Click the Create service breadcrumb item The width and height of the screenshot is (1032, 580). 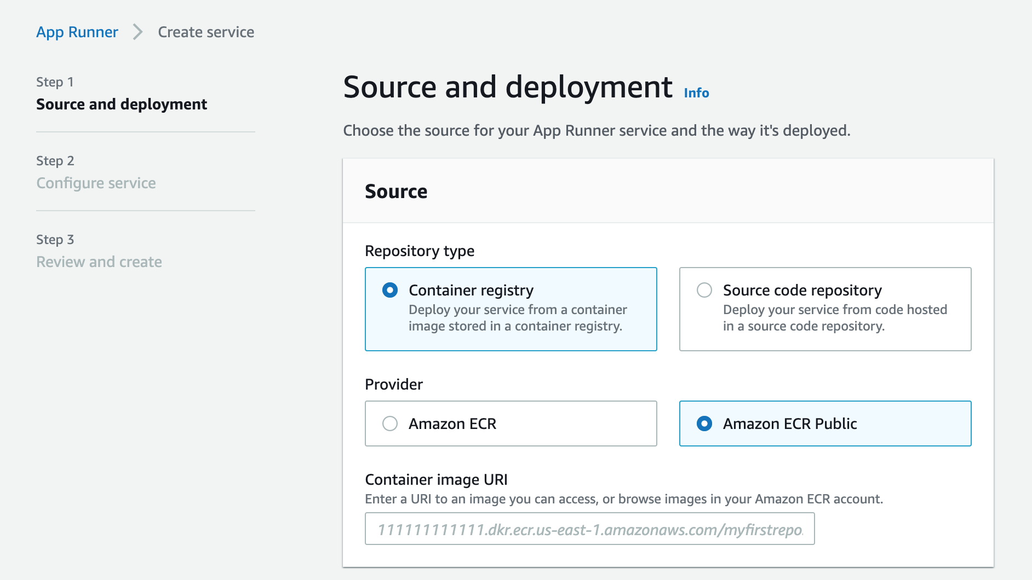click(205, 32)
